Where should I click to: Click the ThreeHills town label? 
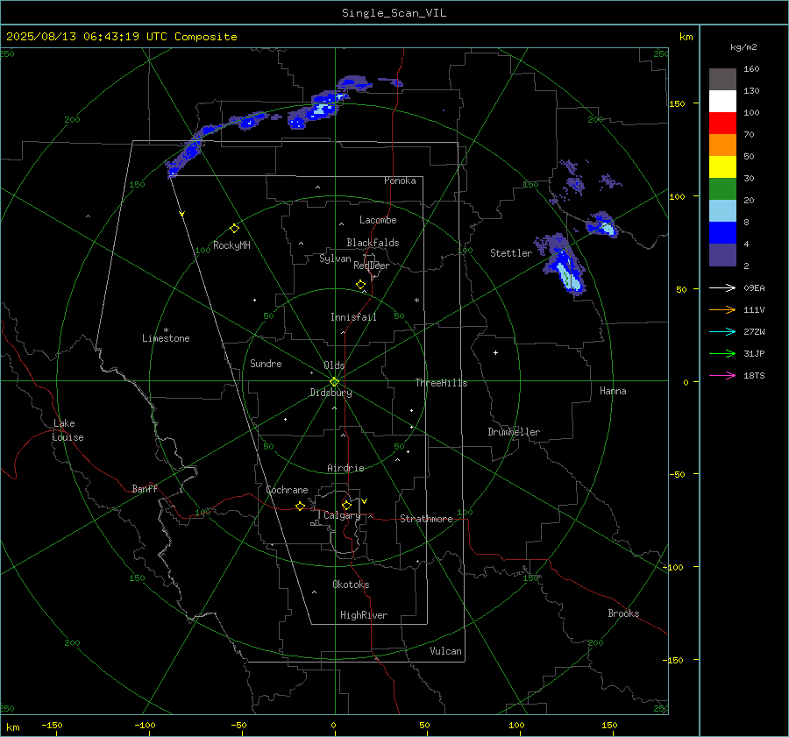coord(441,383)
